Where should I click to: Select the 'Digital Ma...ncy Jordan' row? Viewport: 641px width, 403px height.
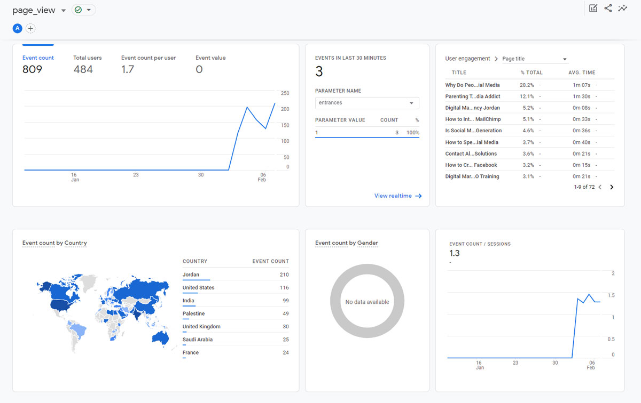(529, 108)
